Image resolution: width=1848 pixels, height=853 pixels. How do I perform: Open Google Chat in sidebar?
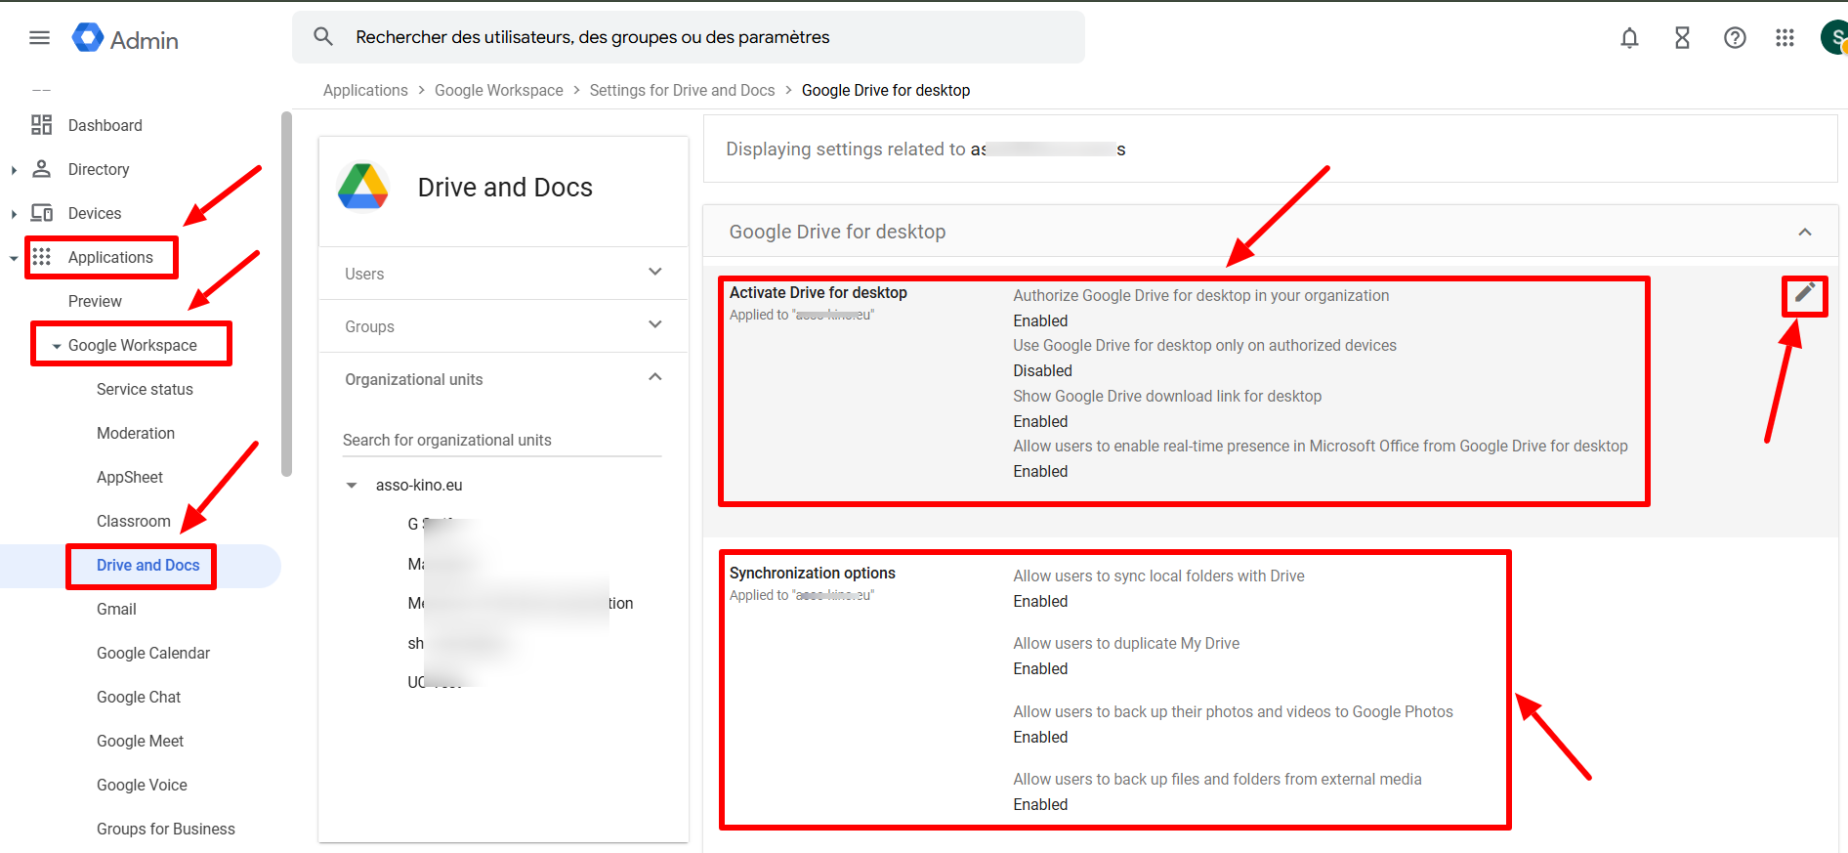point(139,697)
